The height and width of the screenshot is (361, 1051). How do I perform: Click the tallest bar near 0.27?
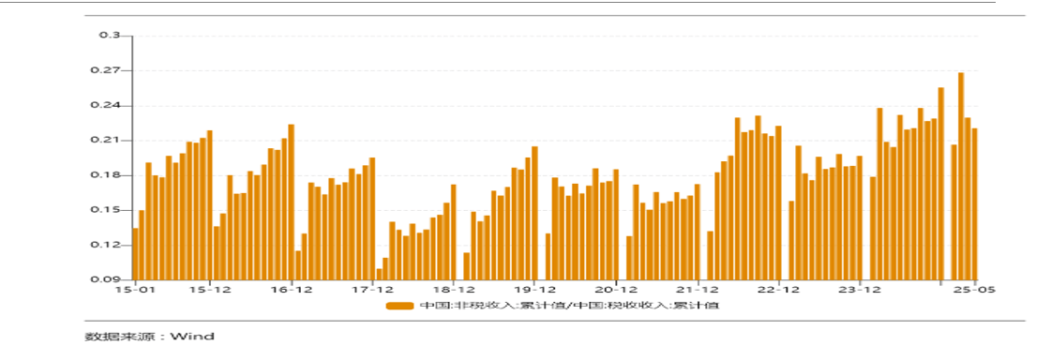click(961, 176)
